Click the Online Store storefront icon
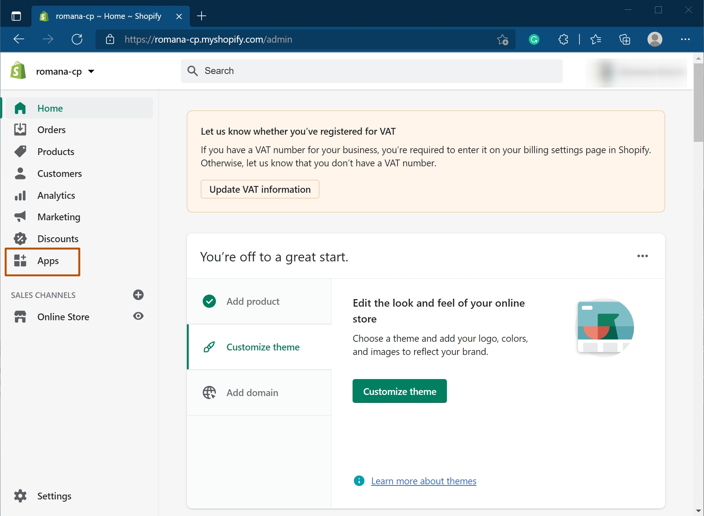Viewport: 704px width, 516px height. point(20,316)
